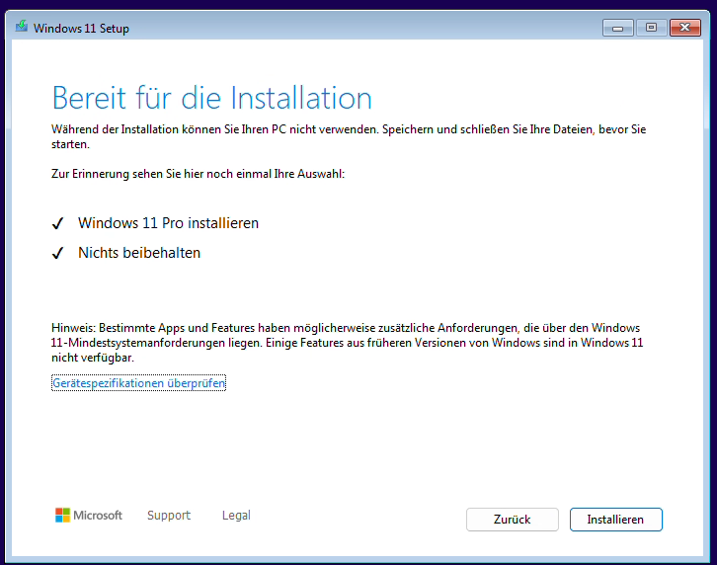Click checkmark next to Nichts beibehalten
The width and height of the screenshot is (717, 565).
[x=57, y=253]
